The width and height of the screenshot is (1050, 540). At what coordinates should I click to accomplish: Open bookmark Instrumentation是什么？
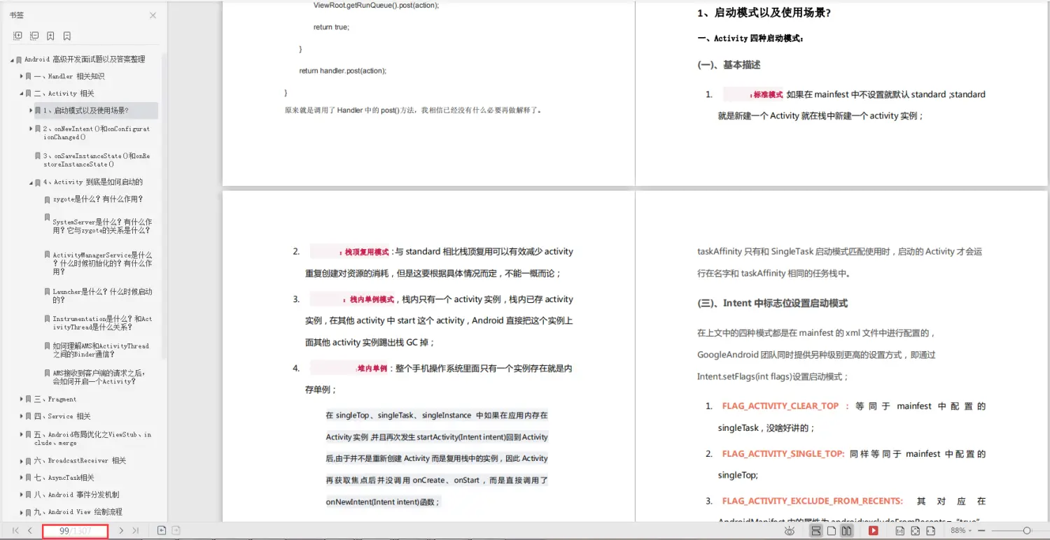[x=102, y=322]
